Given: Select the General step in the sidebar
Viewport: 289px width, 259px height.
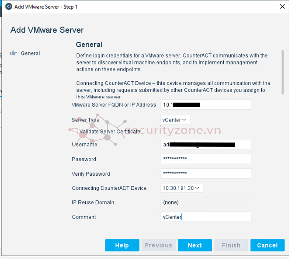Looking at the screenshot, I should 30,53.
